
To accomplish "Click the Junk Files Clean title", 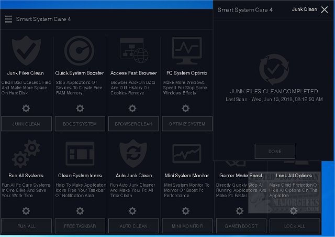I will point(26,73).
